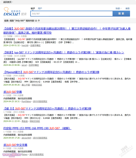This screenshot has height=158, width=136.
Task: Click the date 2024-12-09 01:32
Action: pyautogui.click(x=11, y=45)
